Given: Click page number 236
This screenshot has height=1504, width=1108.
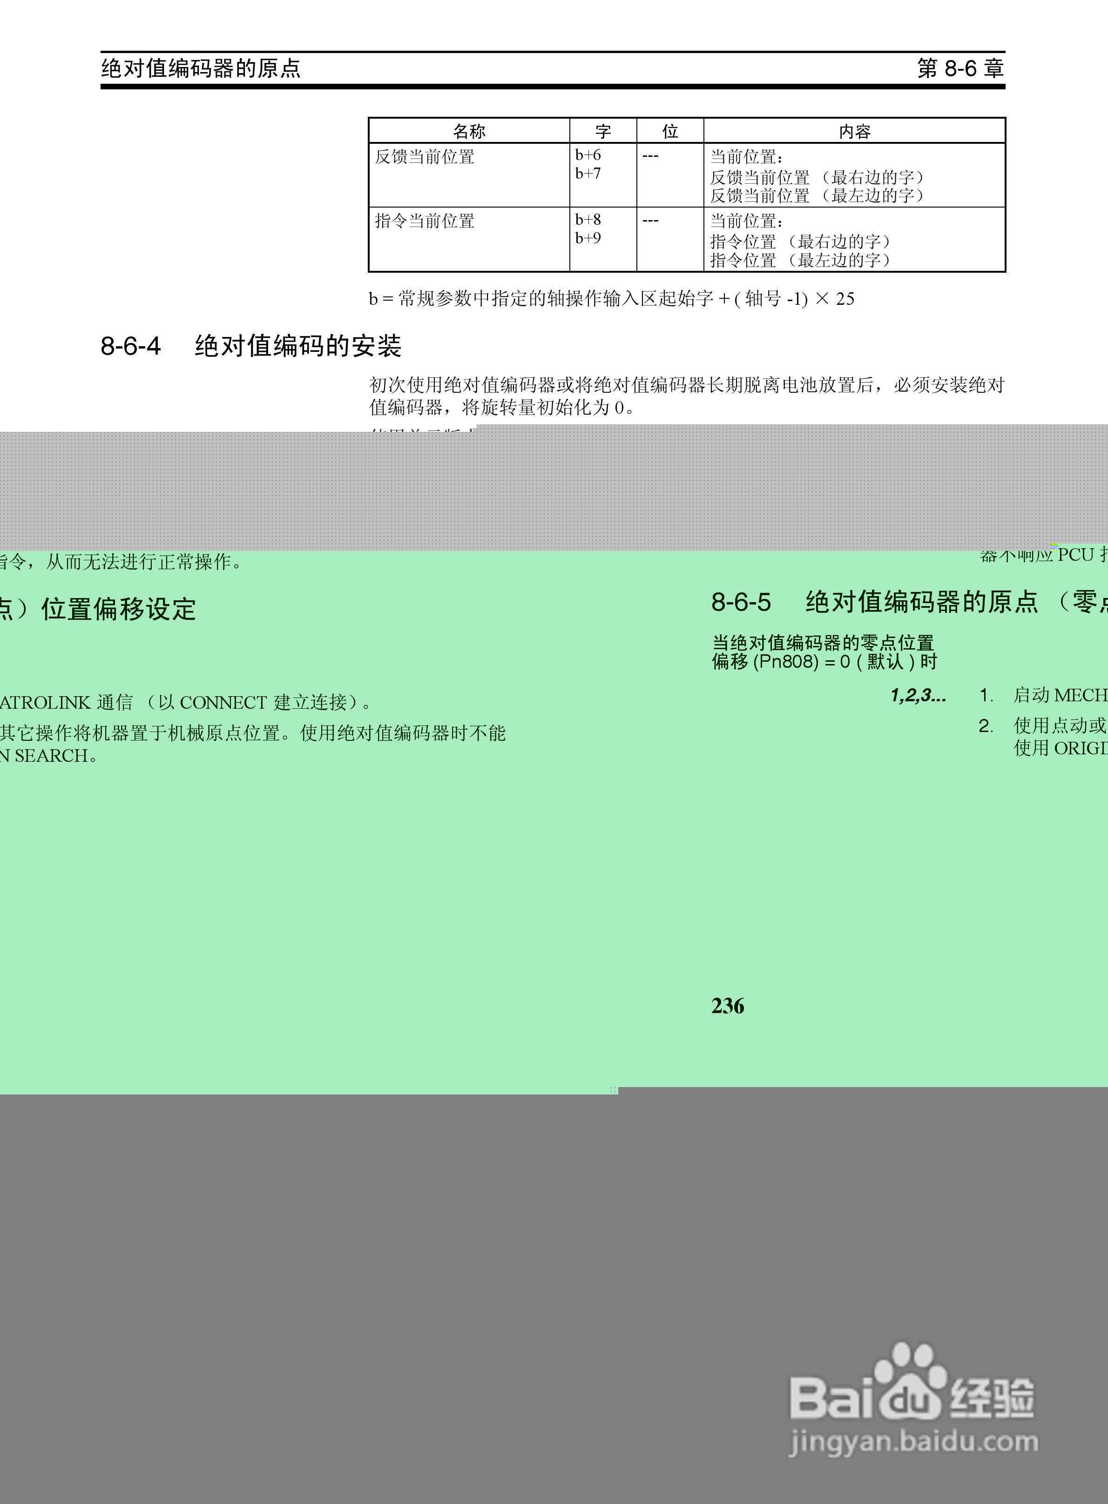Looking at the screenshot, I should [x=728, y=1006].
